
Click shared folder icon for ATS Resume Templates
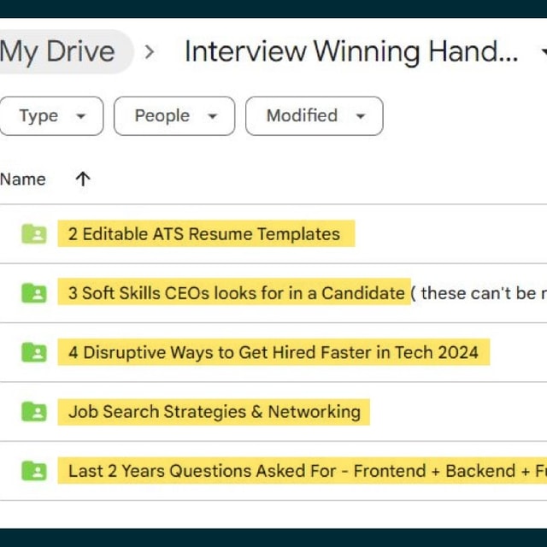(33, 234)
